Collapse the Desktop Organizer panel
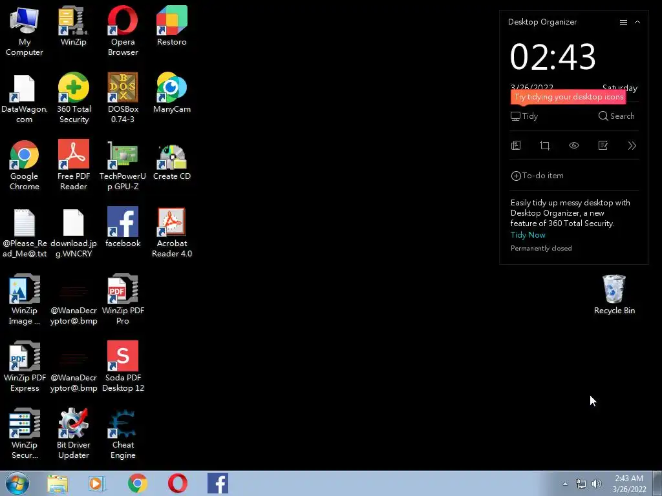This screenshot has height=496, width=662. coord(637,22)
